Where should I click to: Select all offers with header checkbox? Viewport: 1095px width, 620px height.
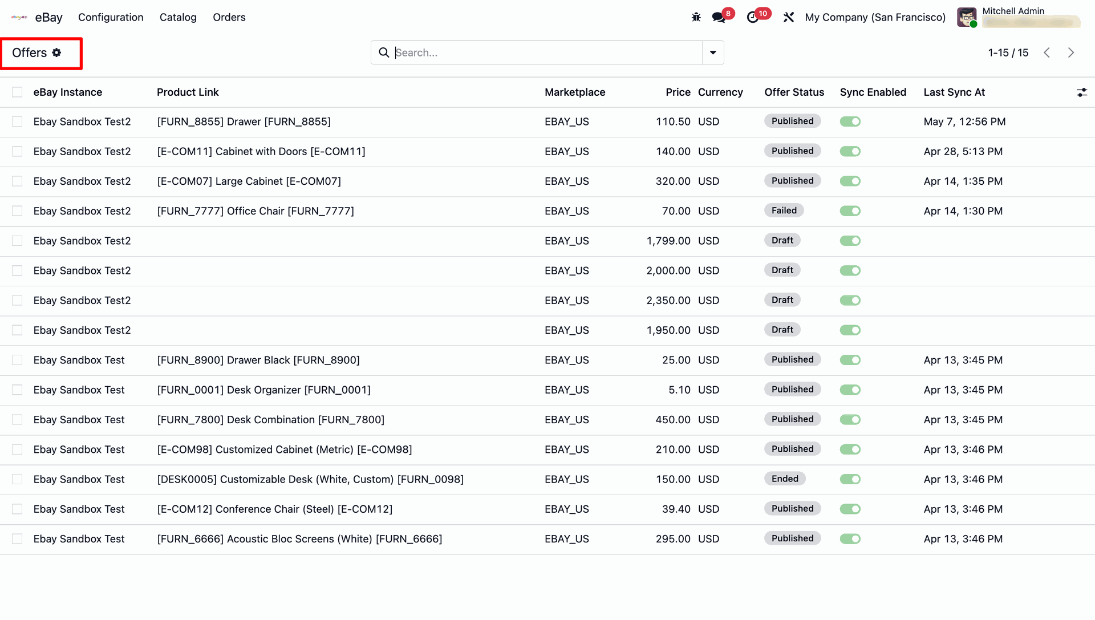[x=17, y=92]
